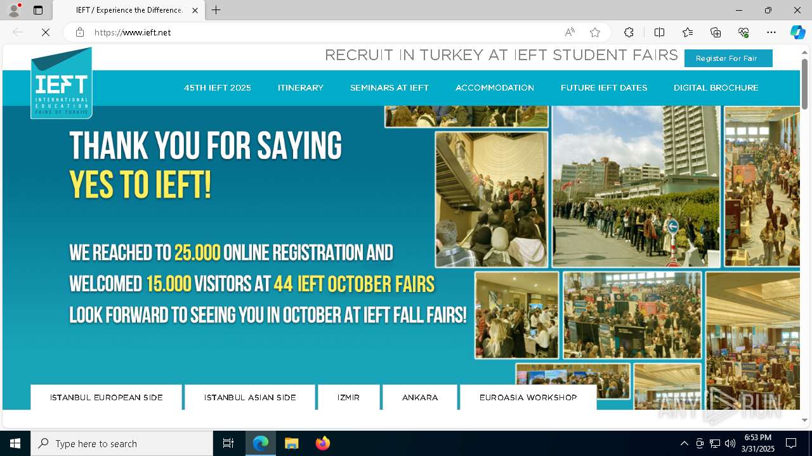The height and width of the screenshot is (456, 812).
Task: Select the ISTANBUL EUROPEAN SIDE tab
Action: pos(107,398)
